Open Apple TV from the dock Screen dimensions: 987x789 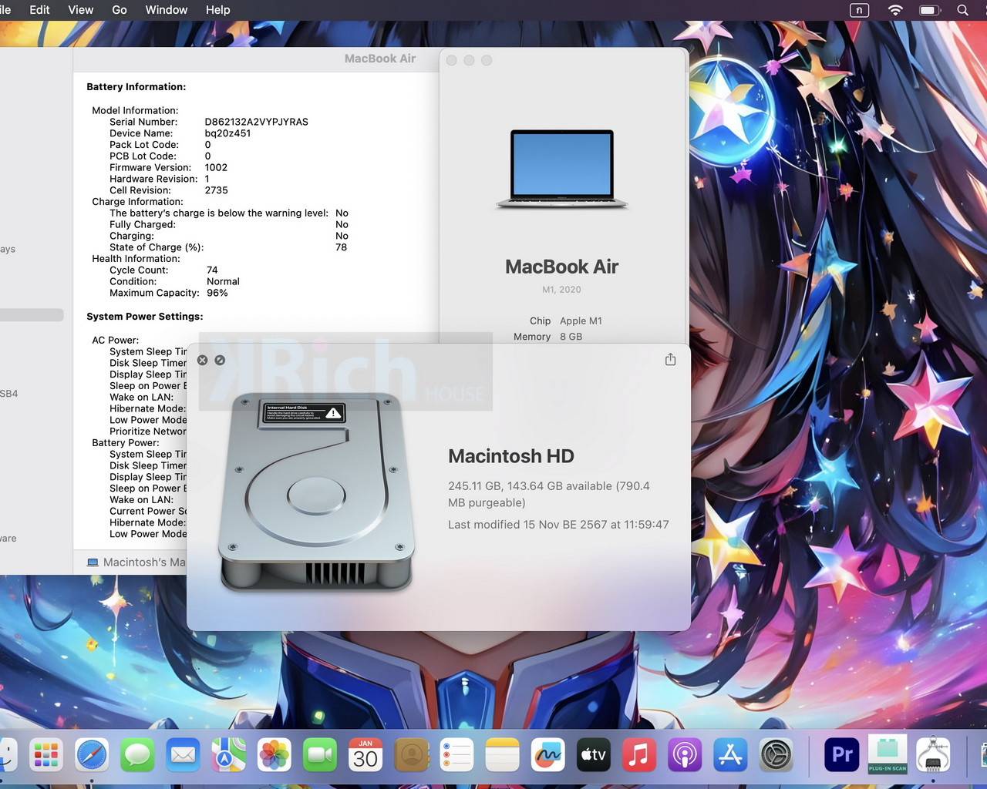pos(593,755)
